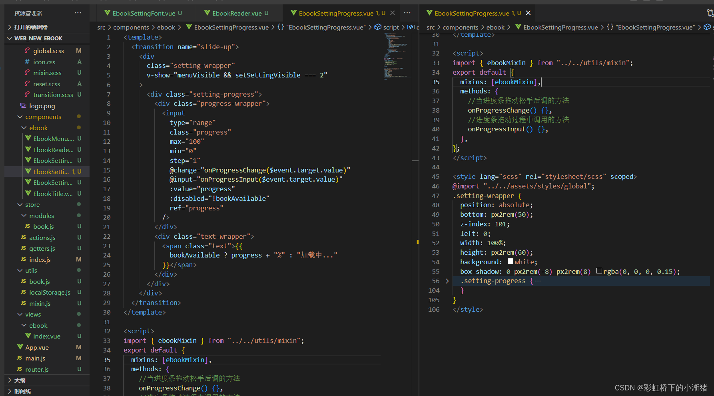Click the mixin import path in right editor
Screen dimensions: 714x396
[593, 63]
